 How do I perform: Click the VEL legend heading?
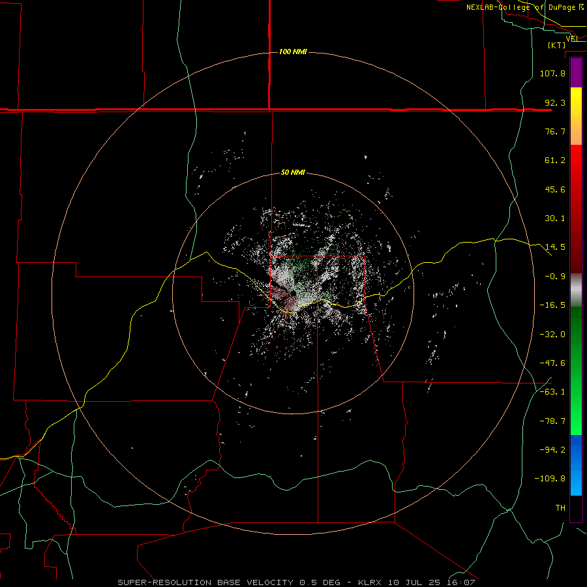(x=573, y=38)
